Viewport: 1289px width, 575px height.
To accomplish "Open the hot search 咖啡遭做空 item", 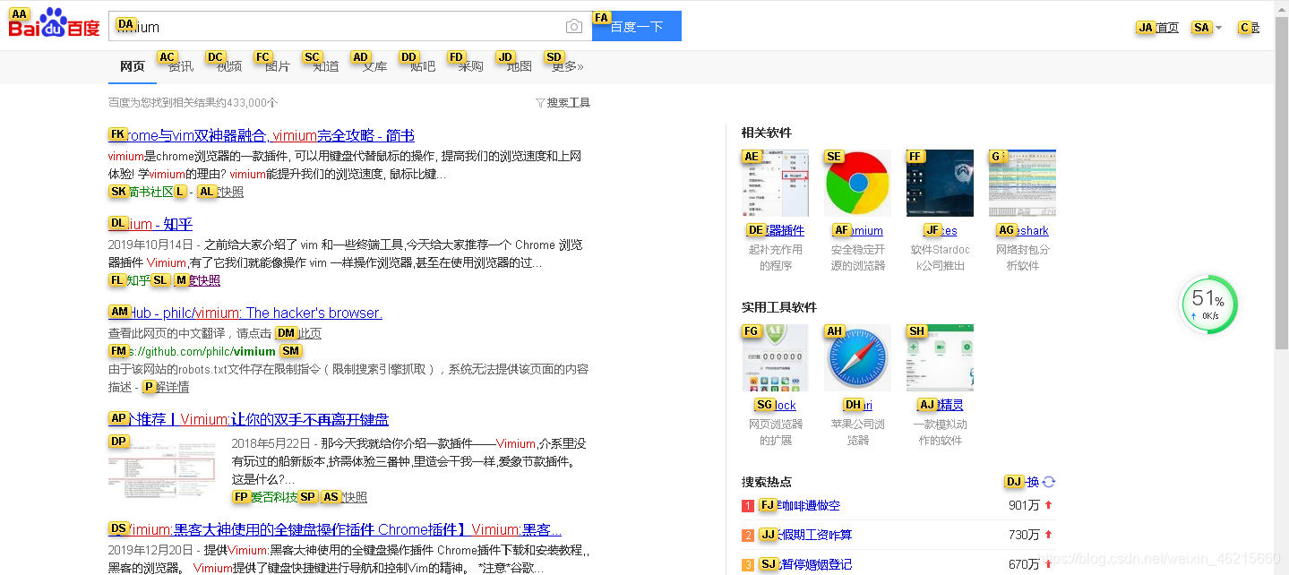I will click(800, 505).
